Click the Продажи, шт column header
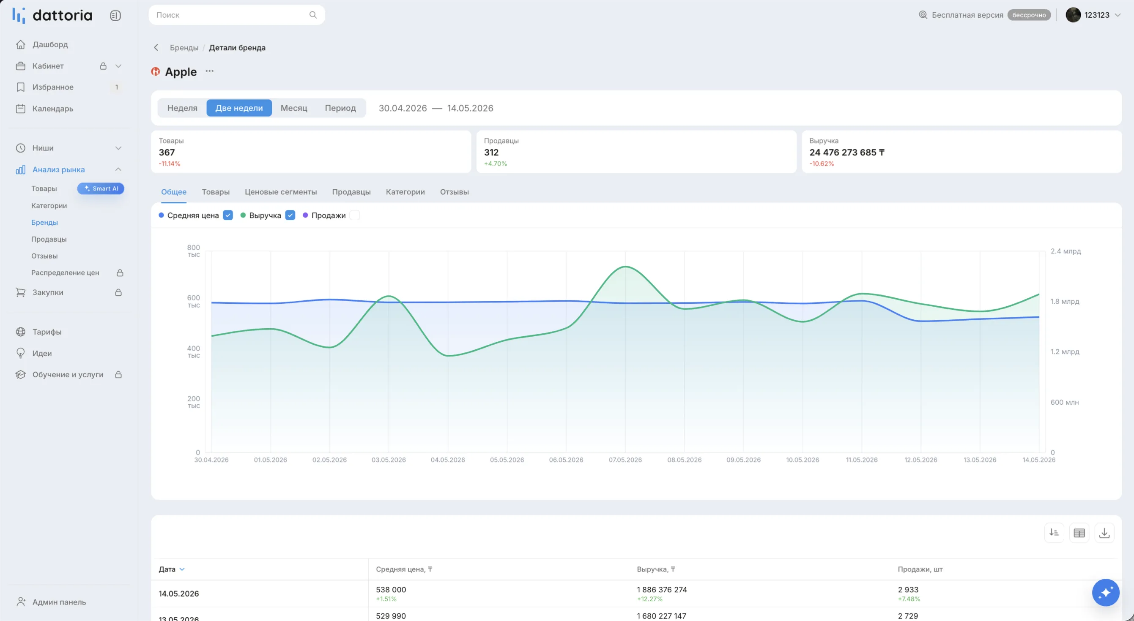Screen dimensions: 1134x621 (920, 569)
